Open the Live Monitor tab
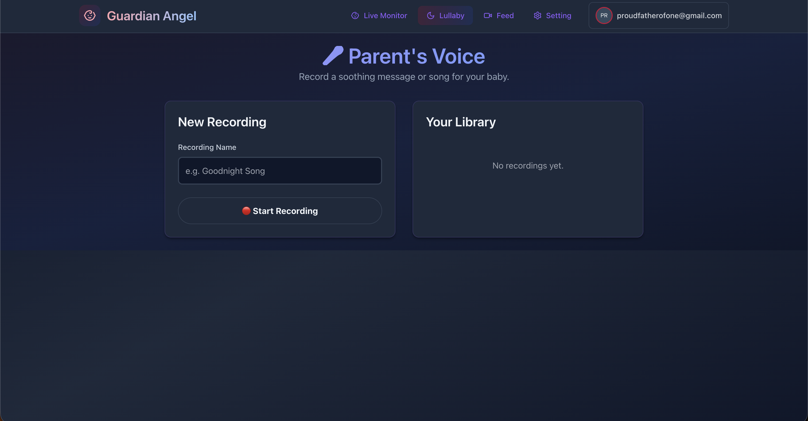The height and width of the screenshot is (421, 808). coord(379,15)
